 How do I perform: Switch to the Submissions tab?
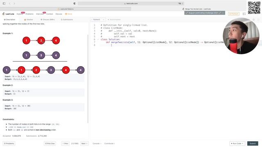tap(67, 20)
